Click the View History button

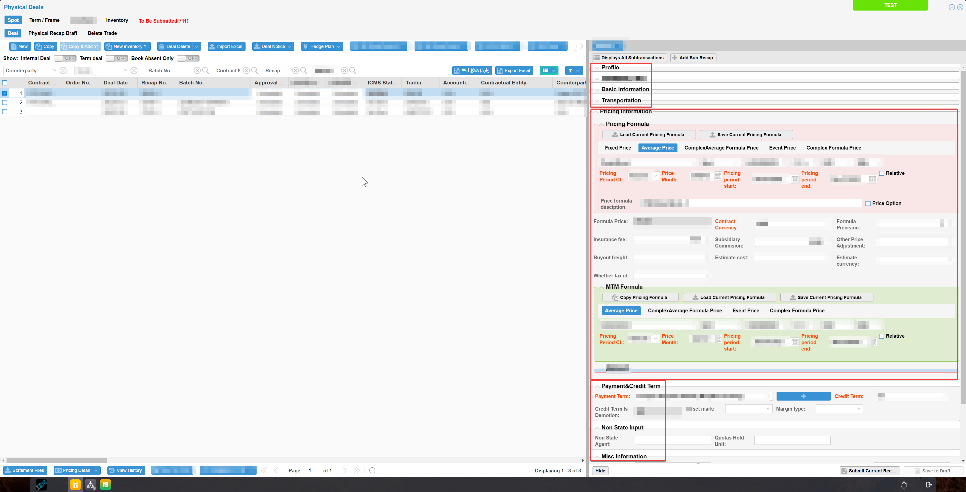pos(126,471)
